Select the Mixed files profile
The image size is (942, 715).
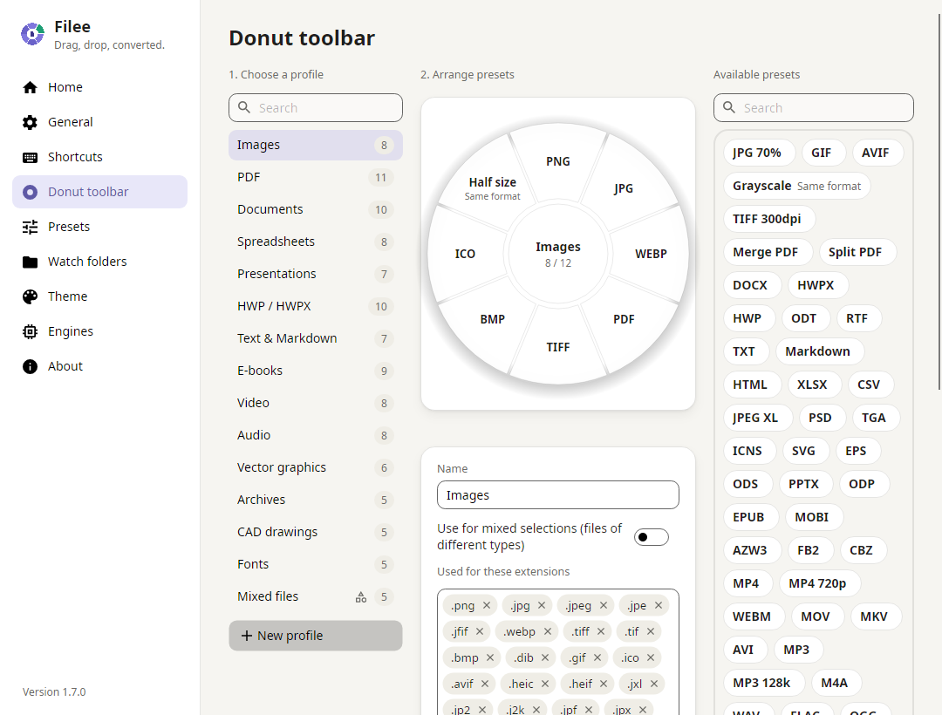(316, 596)
